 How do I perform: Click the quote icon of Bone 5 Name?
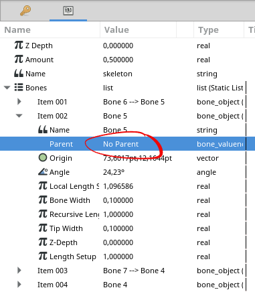coord(43,129)
